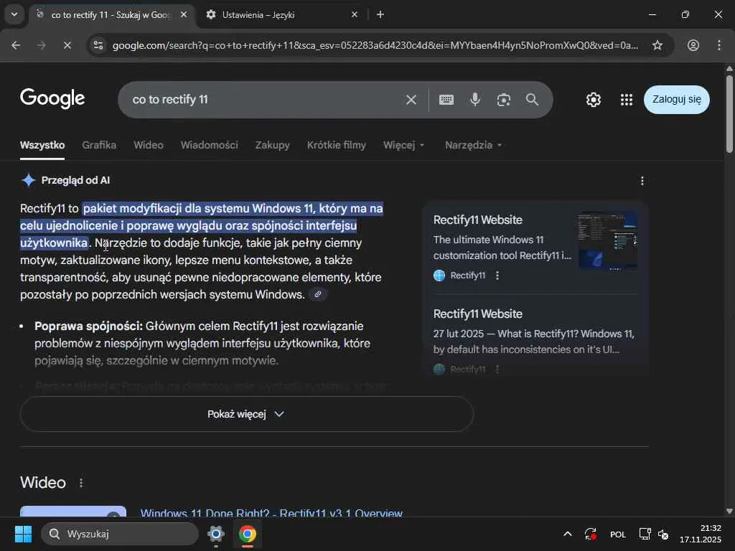
Task: Search by image with Google Lens
Action: pos(503,100)
